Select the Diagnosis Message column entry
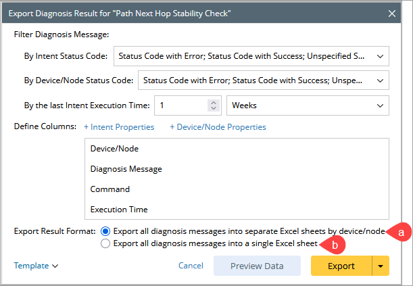This screenshot has height=286, width=413. tap(126, 168)
